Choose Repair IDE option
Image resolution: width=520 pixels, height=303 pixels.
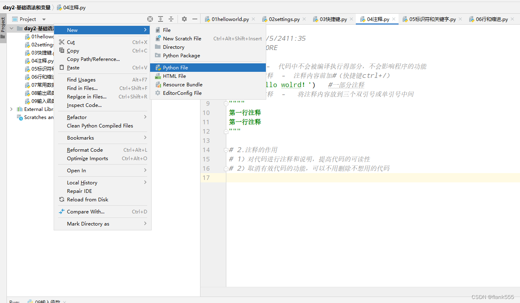[x=102, y=191]
